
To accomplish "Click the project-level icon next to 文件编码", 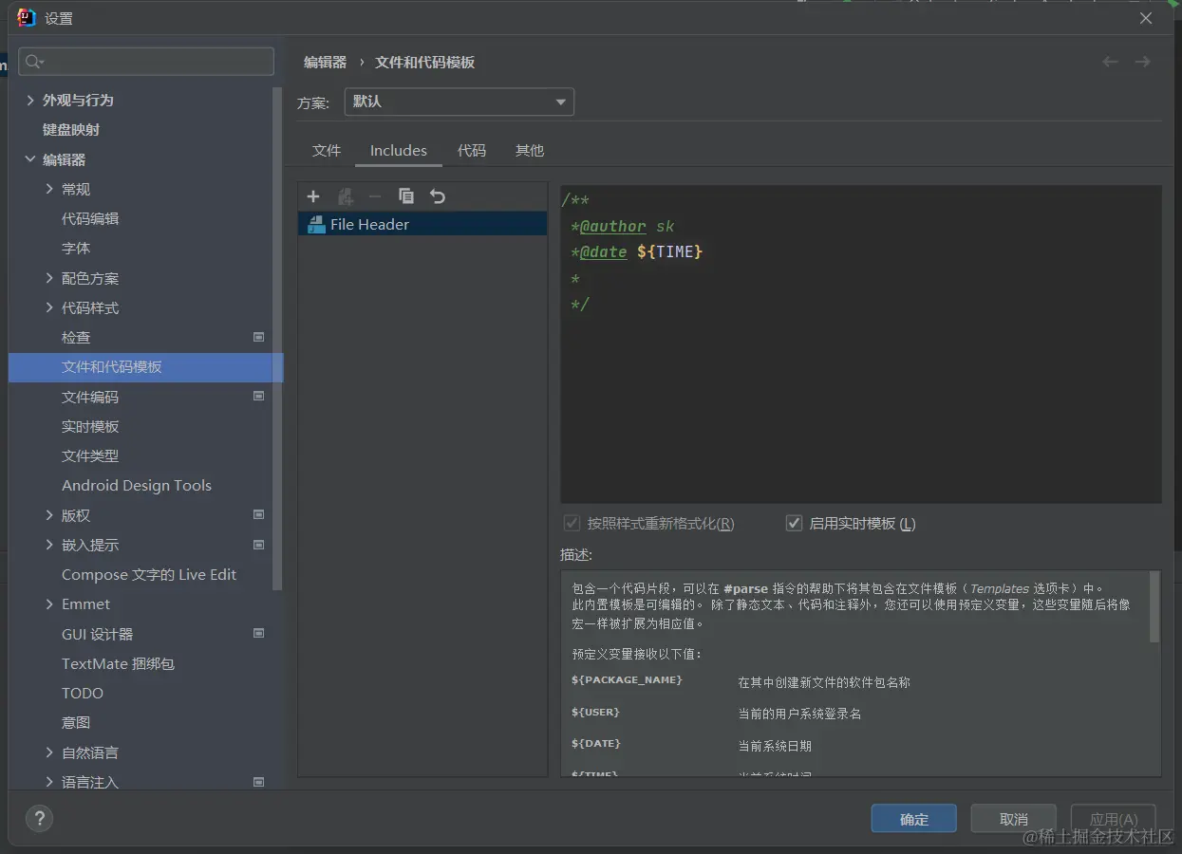I will coord(259,396).
